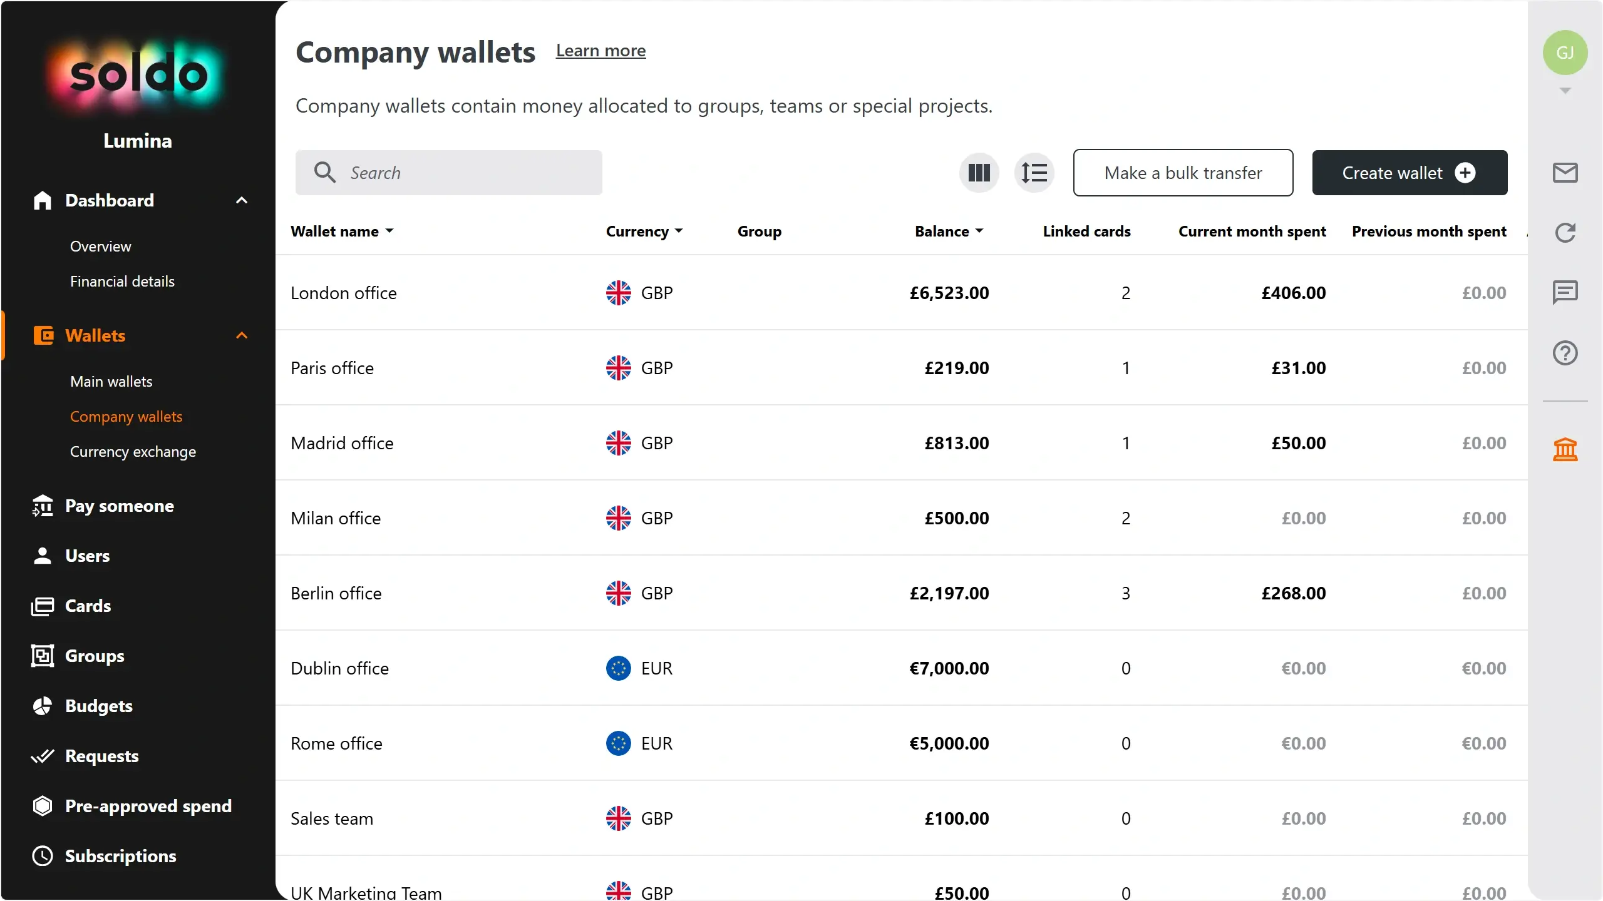
Task: Open the Currency column filter dropdown
Action: coord(679,231)
